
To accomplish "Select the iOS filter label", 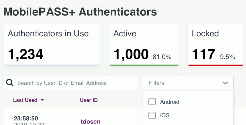I will [165, 115].
